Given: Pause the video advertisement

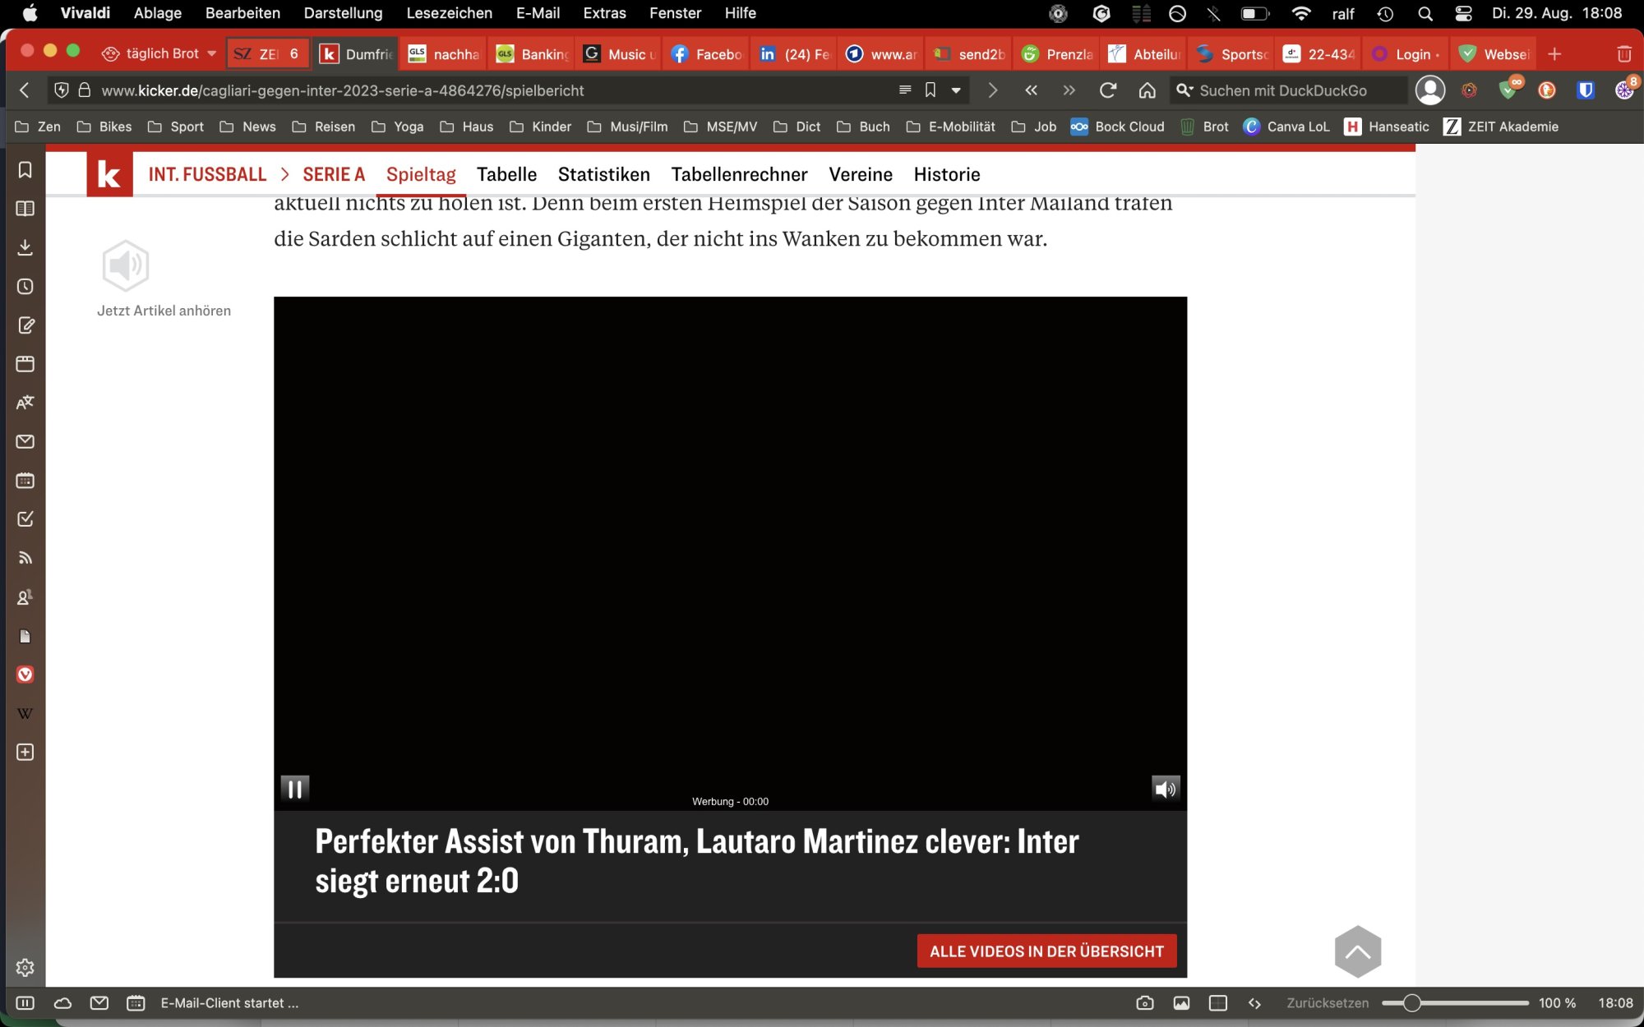Looking at the screenshot, I should pos(294,789).
